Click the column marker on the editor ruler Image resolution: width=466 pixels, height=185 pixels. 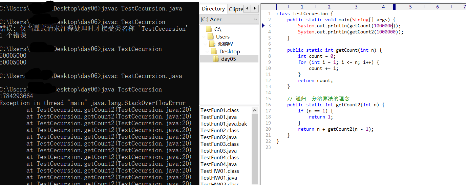[394, 6]
